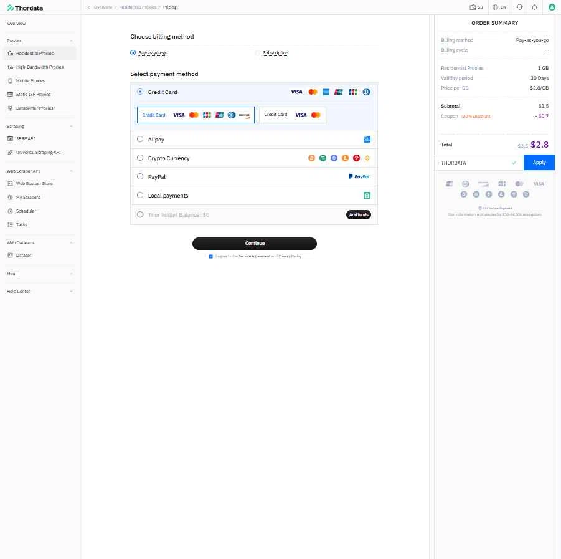The width and height of the screenshot is (561, 559).
Task: Go to Residential Proxies breadcrumb link
Action: (x=138, y=7)
